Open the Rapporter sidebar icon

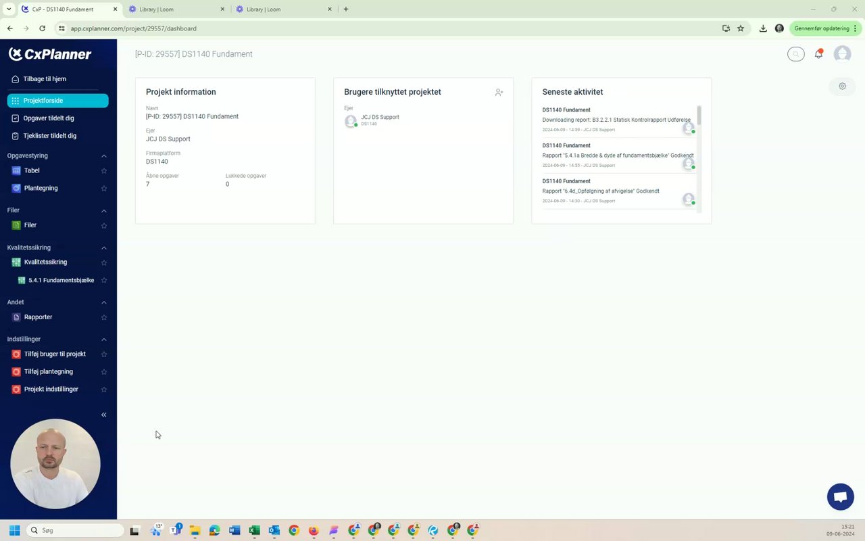pos(16,317)
